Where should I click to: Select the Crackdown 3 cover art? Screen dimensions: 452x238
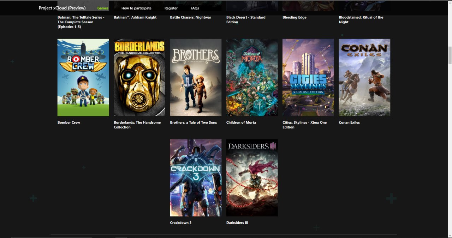196,178
